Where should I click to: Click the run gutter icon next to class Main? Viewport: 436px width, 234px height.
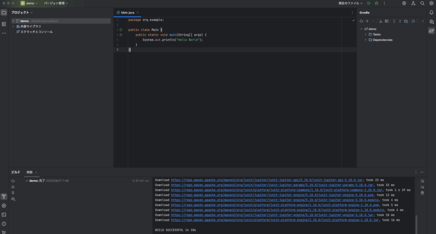121,30
